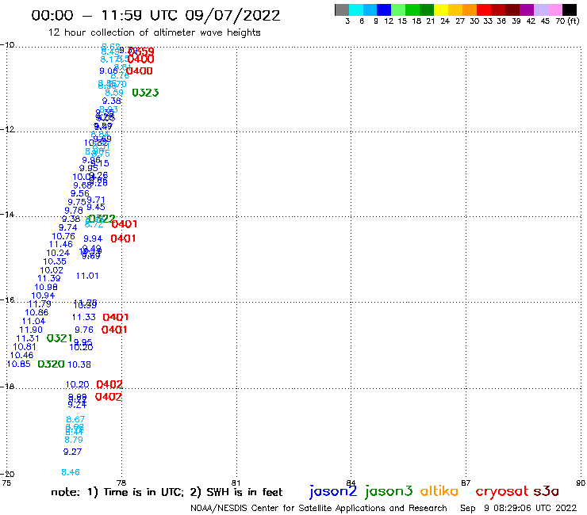
Task: Click the '70 (ft)' legend label
Action: click(x=567, y=21)
